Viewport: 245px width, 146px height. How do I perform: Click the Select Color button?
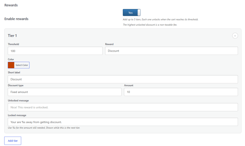[x=22, y=65]
